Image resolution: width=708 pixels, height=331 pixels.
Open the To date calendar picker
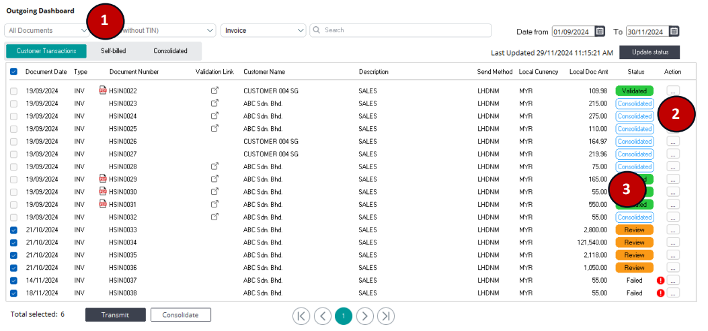tap(674, 31)
